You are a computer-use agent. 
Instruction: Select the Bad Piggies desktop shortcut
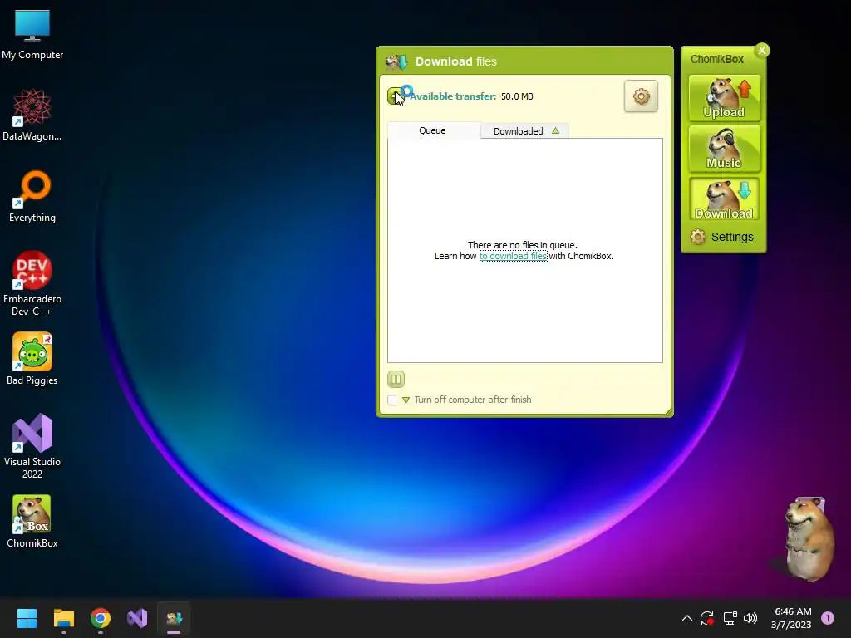click(32, 359)
